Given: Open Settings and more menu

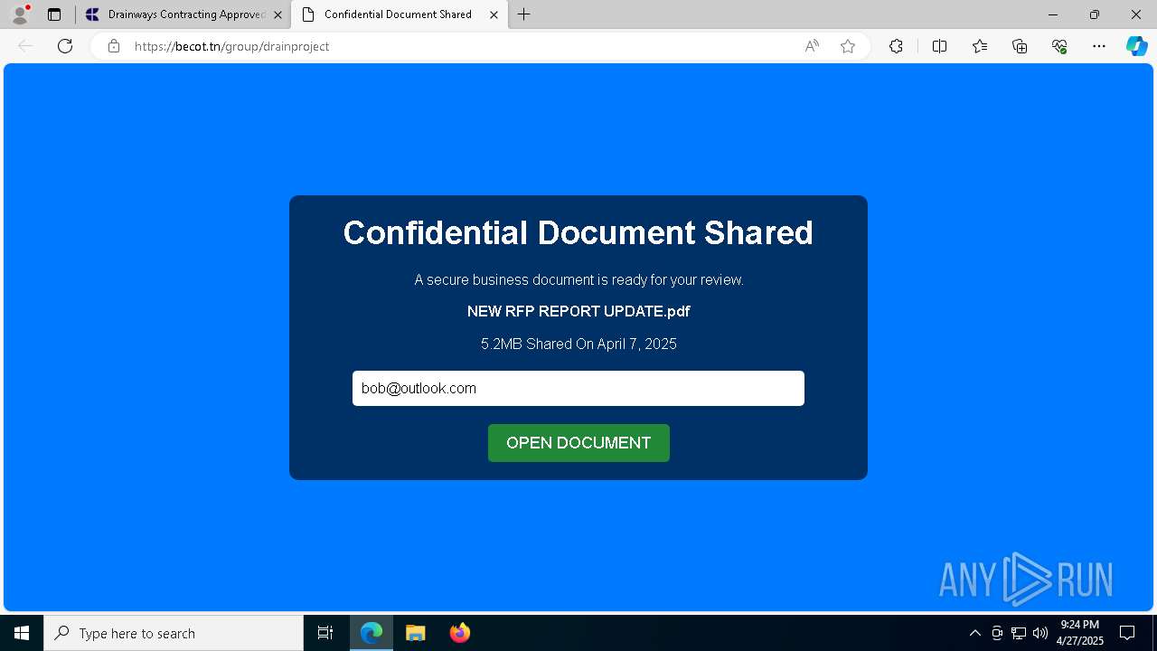Looking at the screenshot, I should [x=1099, y=46].
